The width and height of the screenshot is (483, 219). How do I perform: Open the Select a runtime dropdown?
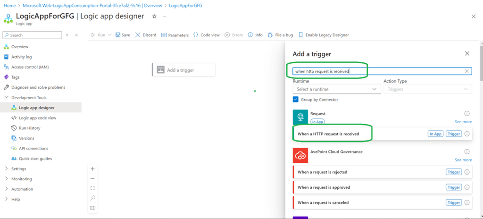(337, 89)
